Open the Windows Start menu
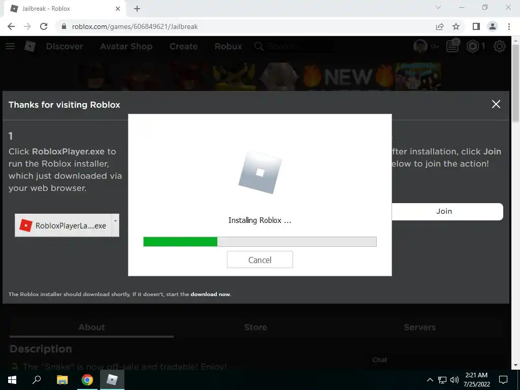Viewport: 520px width, 390px height. click(12, 380)
